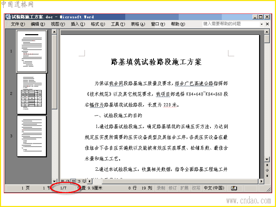This screenshot has height=207, width=276.
Task: Click the thumbnail pane scroll-up arrow
Action: 55,32
